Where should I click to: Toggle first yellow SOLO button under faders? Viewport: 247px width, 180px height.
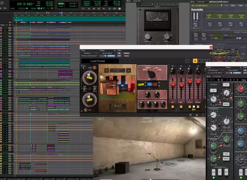(173, 107)
